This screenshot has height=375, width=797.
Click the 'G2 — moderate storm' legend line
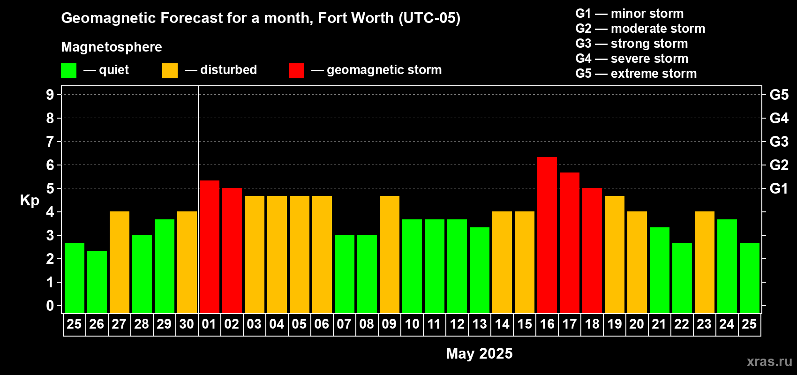(640, 29)
